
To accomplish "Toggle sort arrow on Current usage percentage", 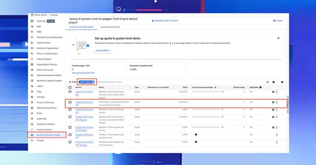I will pyautogui.click(x=215, y=87).
